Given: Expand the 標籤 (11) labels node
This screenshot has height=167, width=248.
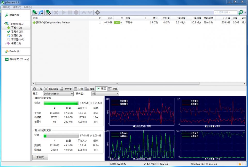Looking at the screenshot, I should pyautogui.click(x=6, y=43).
